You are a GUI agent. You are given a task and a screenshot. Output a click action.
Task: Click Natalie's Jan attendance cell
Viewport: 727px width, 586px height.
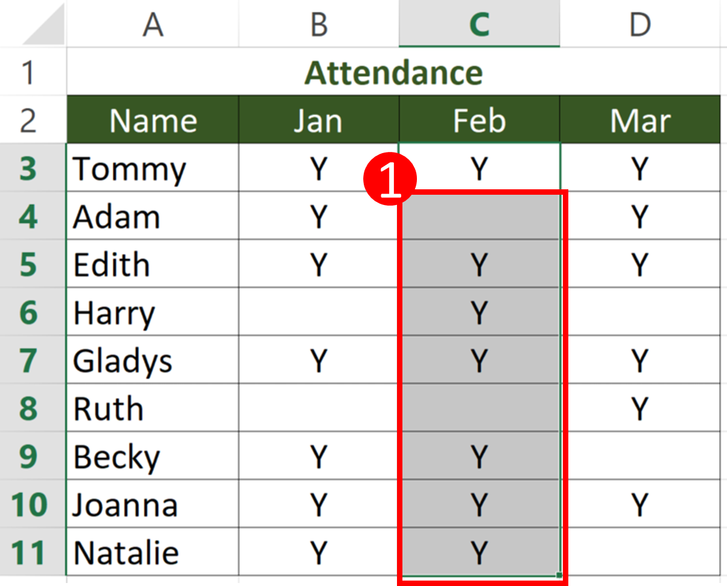[319, 552]
